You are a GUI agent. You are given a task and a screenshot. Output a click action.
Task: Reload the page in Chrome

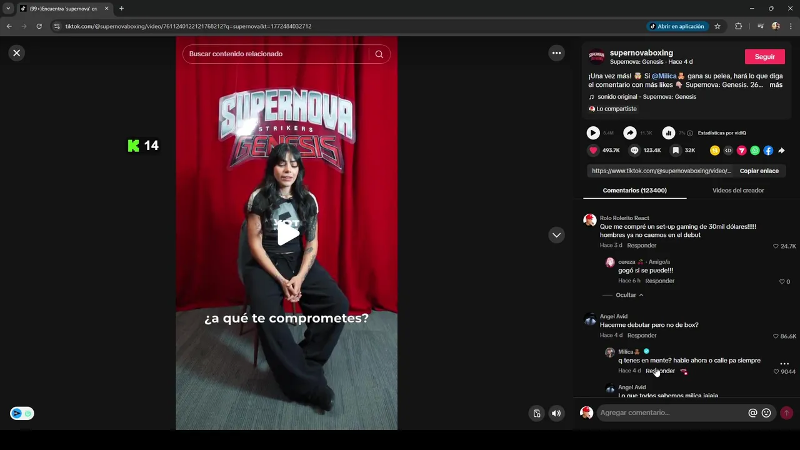coord(39,26)
